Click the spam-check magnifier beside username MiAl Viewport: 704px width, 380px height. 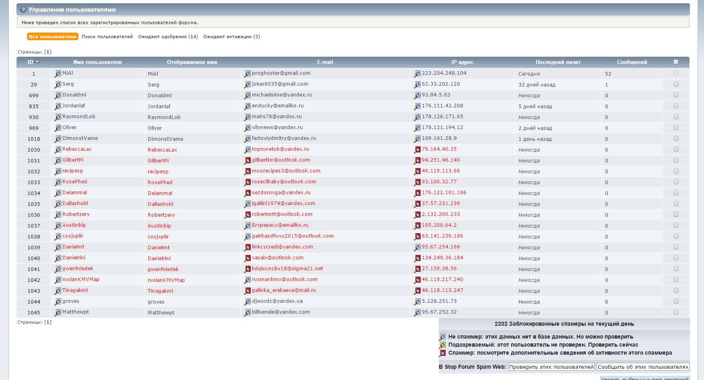coord(58,74)
